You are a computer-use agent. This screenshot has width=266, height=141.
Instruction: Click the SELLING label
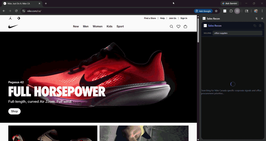(x=207, y=33)
